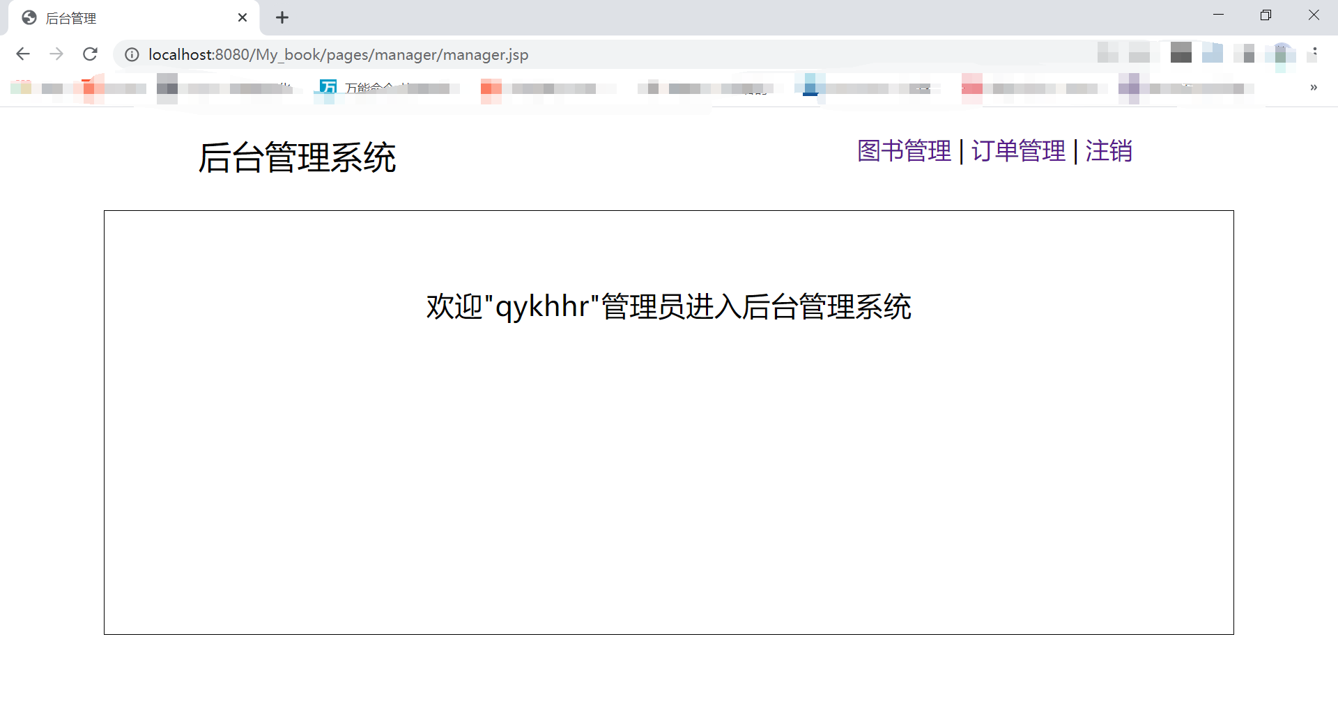Click the browser back arrow
The width and height of the screenshot is (1338, 710).
23,54
